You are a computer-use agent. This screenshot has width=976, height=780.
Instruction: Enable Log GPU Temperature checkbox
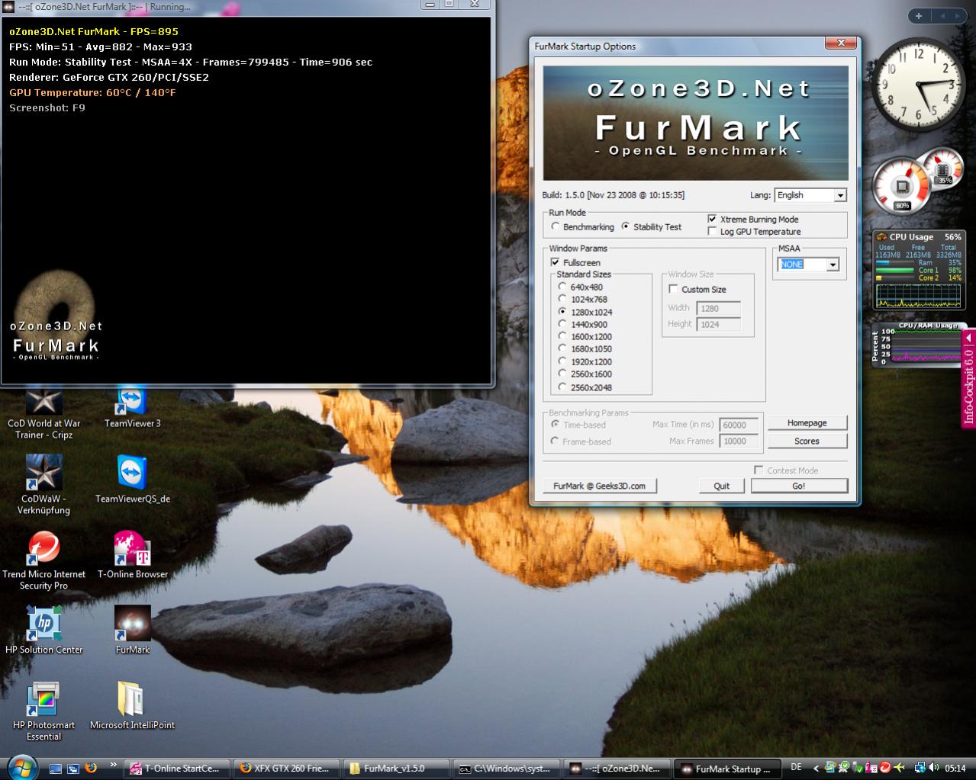pyautogui.click(x=712, y=231)
